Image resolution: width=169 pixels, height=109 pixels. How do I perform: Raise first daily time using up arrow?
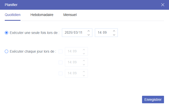[x=84, y=50]
